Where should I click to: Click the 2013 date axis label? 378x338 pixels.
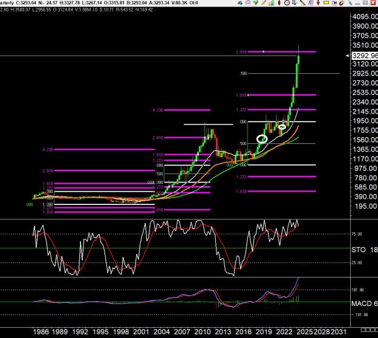(223, 332)
